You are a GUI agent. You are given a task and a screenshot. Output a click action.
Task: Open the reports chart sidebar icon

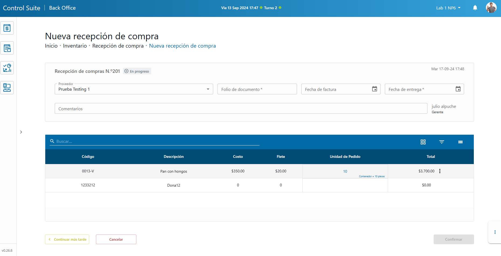[7, 68]
